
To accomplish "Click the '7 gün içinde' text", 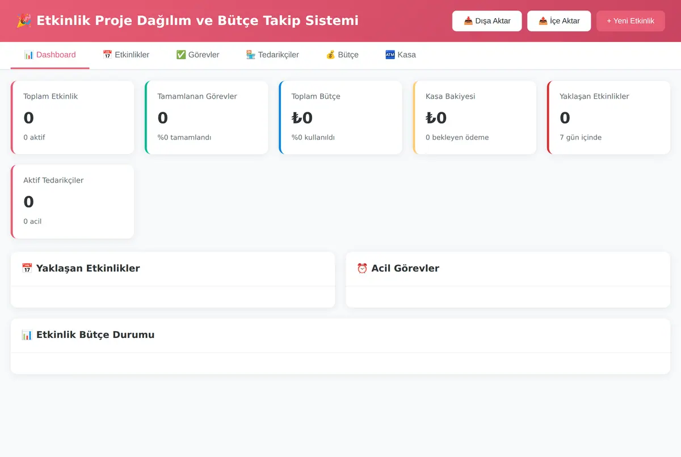I will [581, 137].
